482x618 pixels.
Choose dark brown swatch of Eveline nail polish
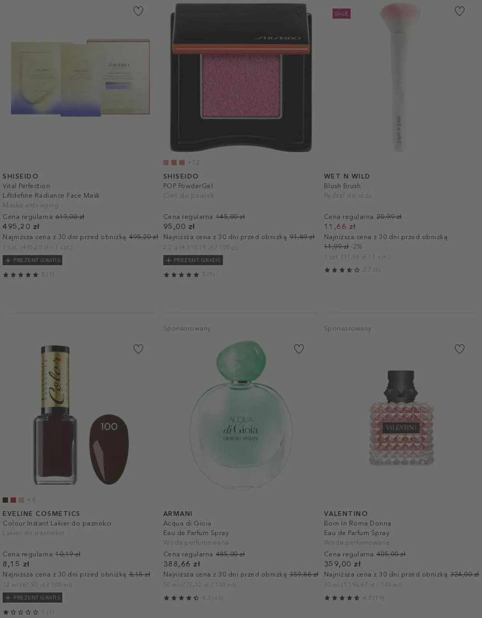pyautogui.click(x=5, y=500)
